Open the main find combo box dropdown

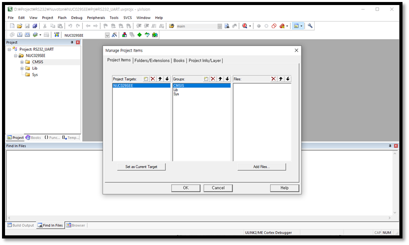(x=220, y=26)
